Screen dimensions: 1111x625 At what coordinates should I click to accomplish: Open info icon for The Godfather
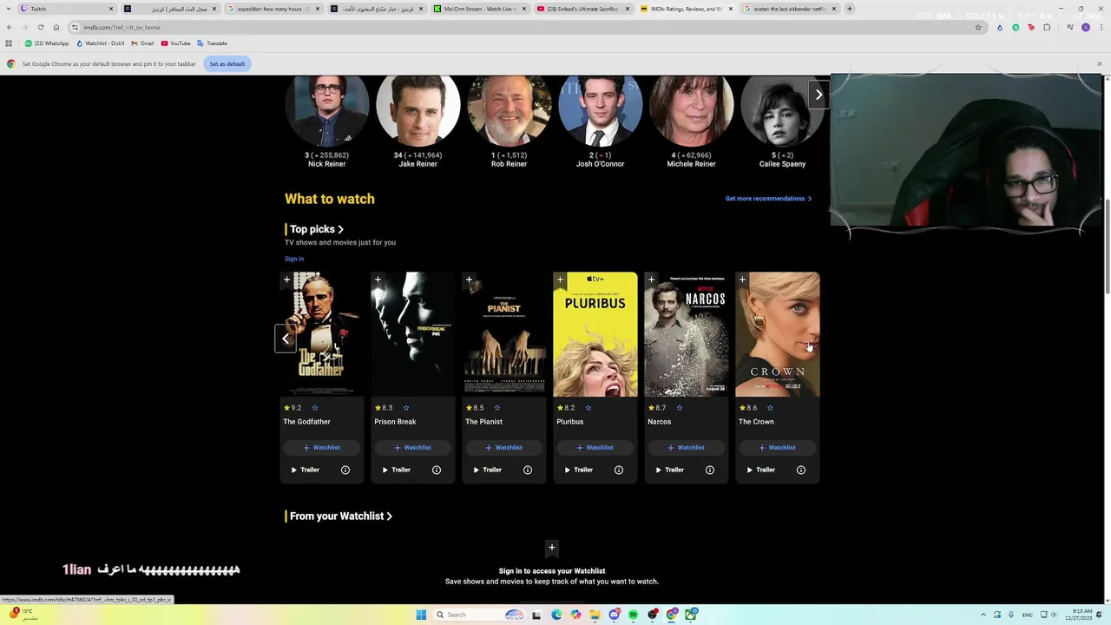345,470
